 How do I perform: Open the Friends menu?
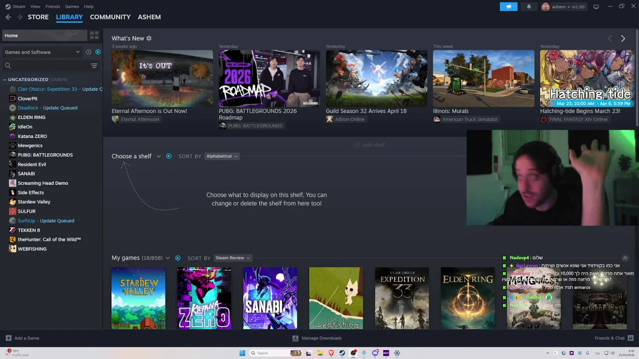[x=52, y=6]
